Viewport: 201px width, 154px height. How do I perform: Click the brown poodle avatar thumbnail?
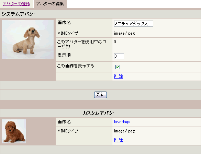point(14,131)
